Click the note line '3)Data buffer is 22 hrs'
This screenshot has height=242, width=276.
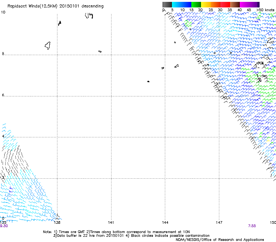(131, 236)
